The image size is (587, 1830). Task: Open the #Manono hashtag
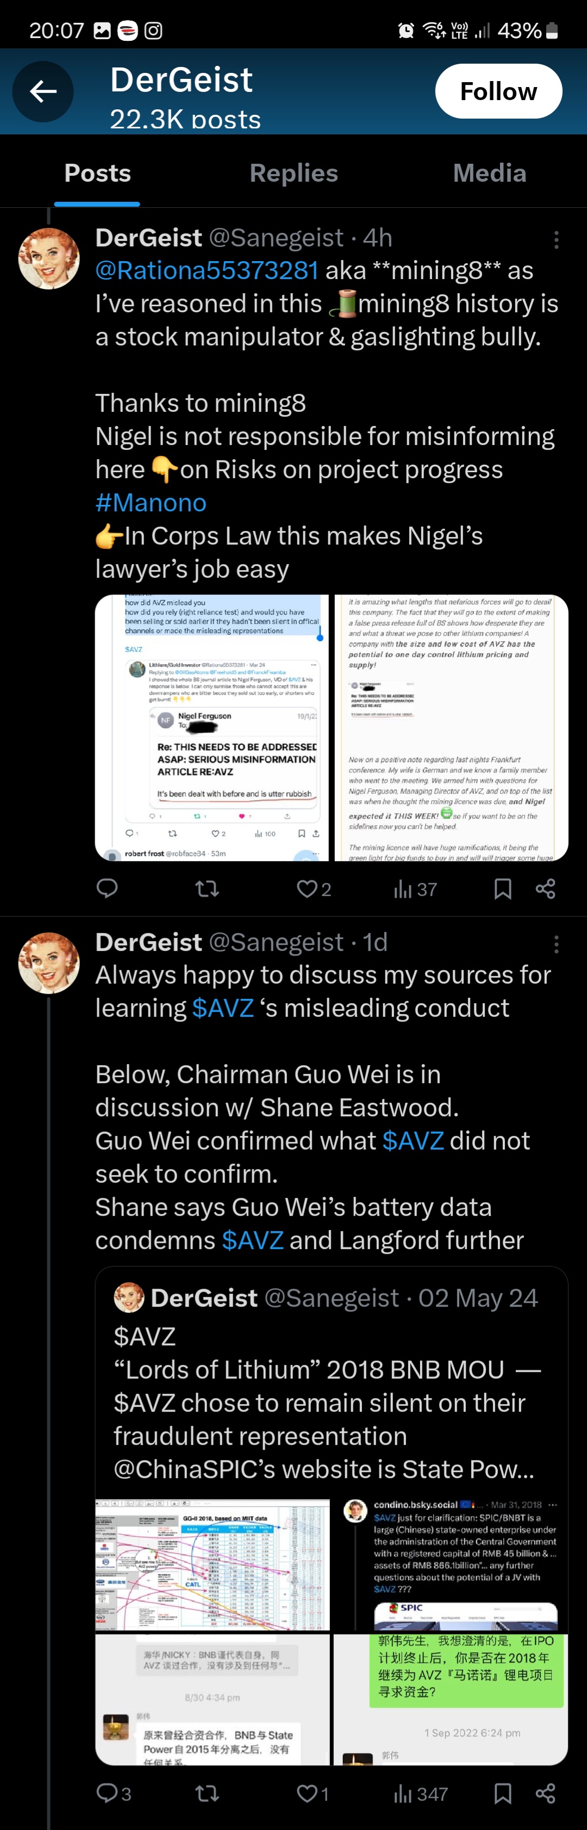tap(151, 503)
